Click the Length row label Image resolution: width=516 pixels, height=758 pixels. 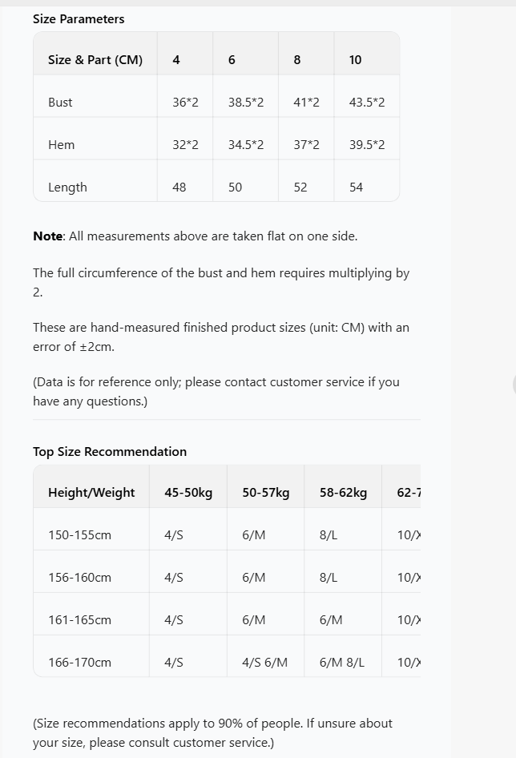pyautogui.click(x=67, y=187)
